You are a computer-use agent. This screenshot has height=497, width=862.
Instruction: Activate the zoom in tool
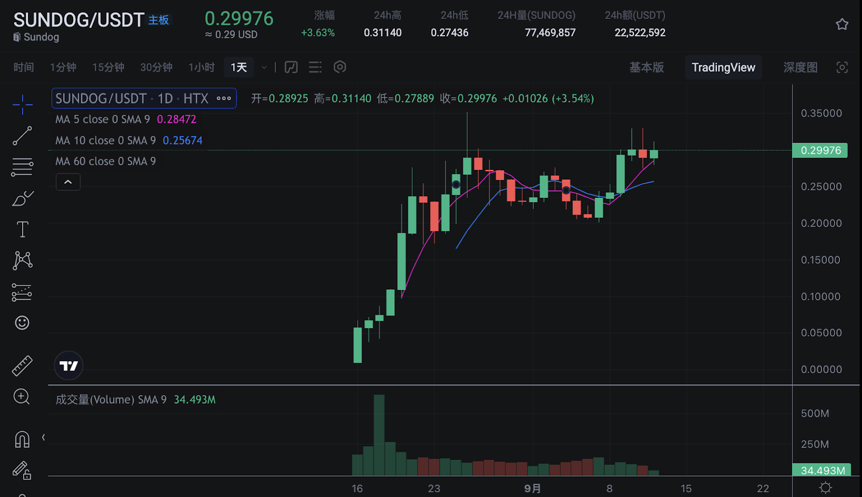click(x=22, y=397)
